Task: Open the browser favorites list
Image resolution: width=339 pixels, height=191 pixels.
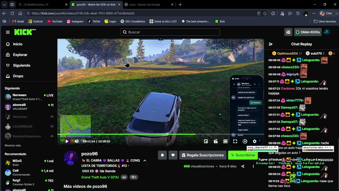Action: [290, 13]
